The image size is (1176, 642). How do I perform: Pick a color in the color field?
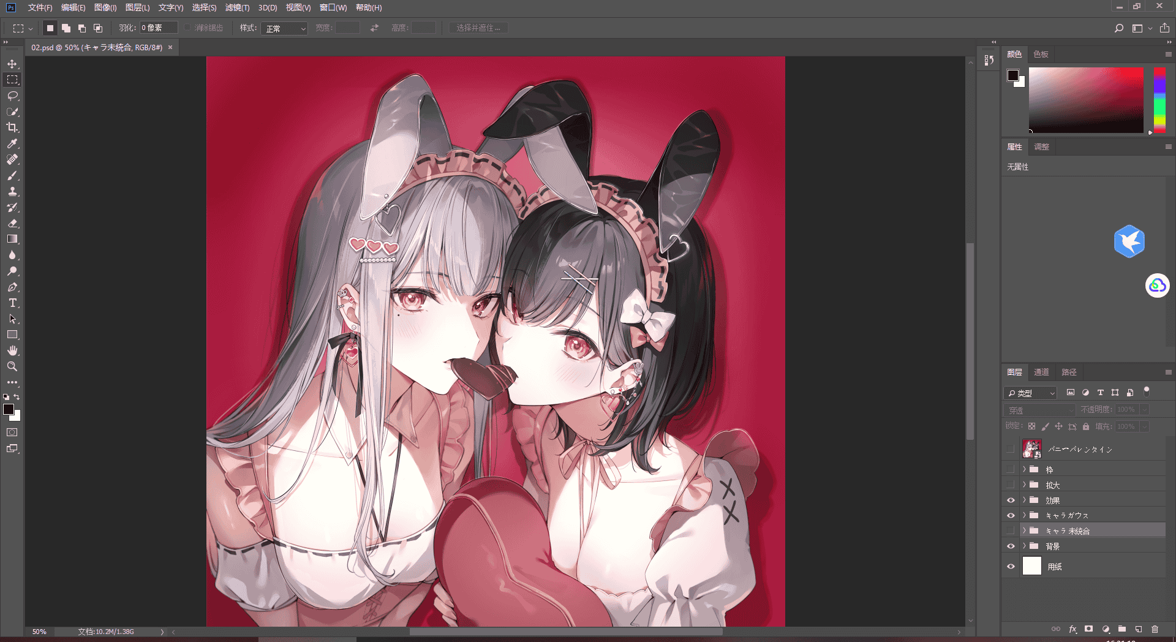coord(1086,100)
